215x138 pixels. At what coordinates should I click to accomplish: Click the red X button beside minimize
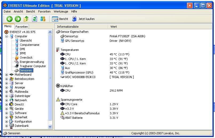[190, 6]
